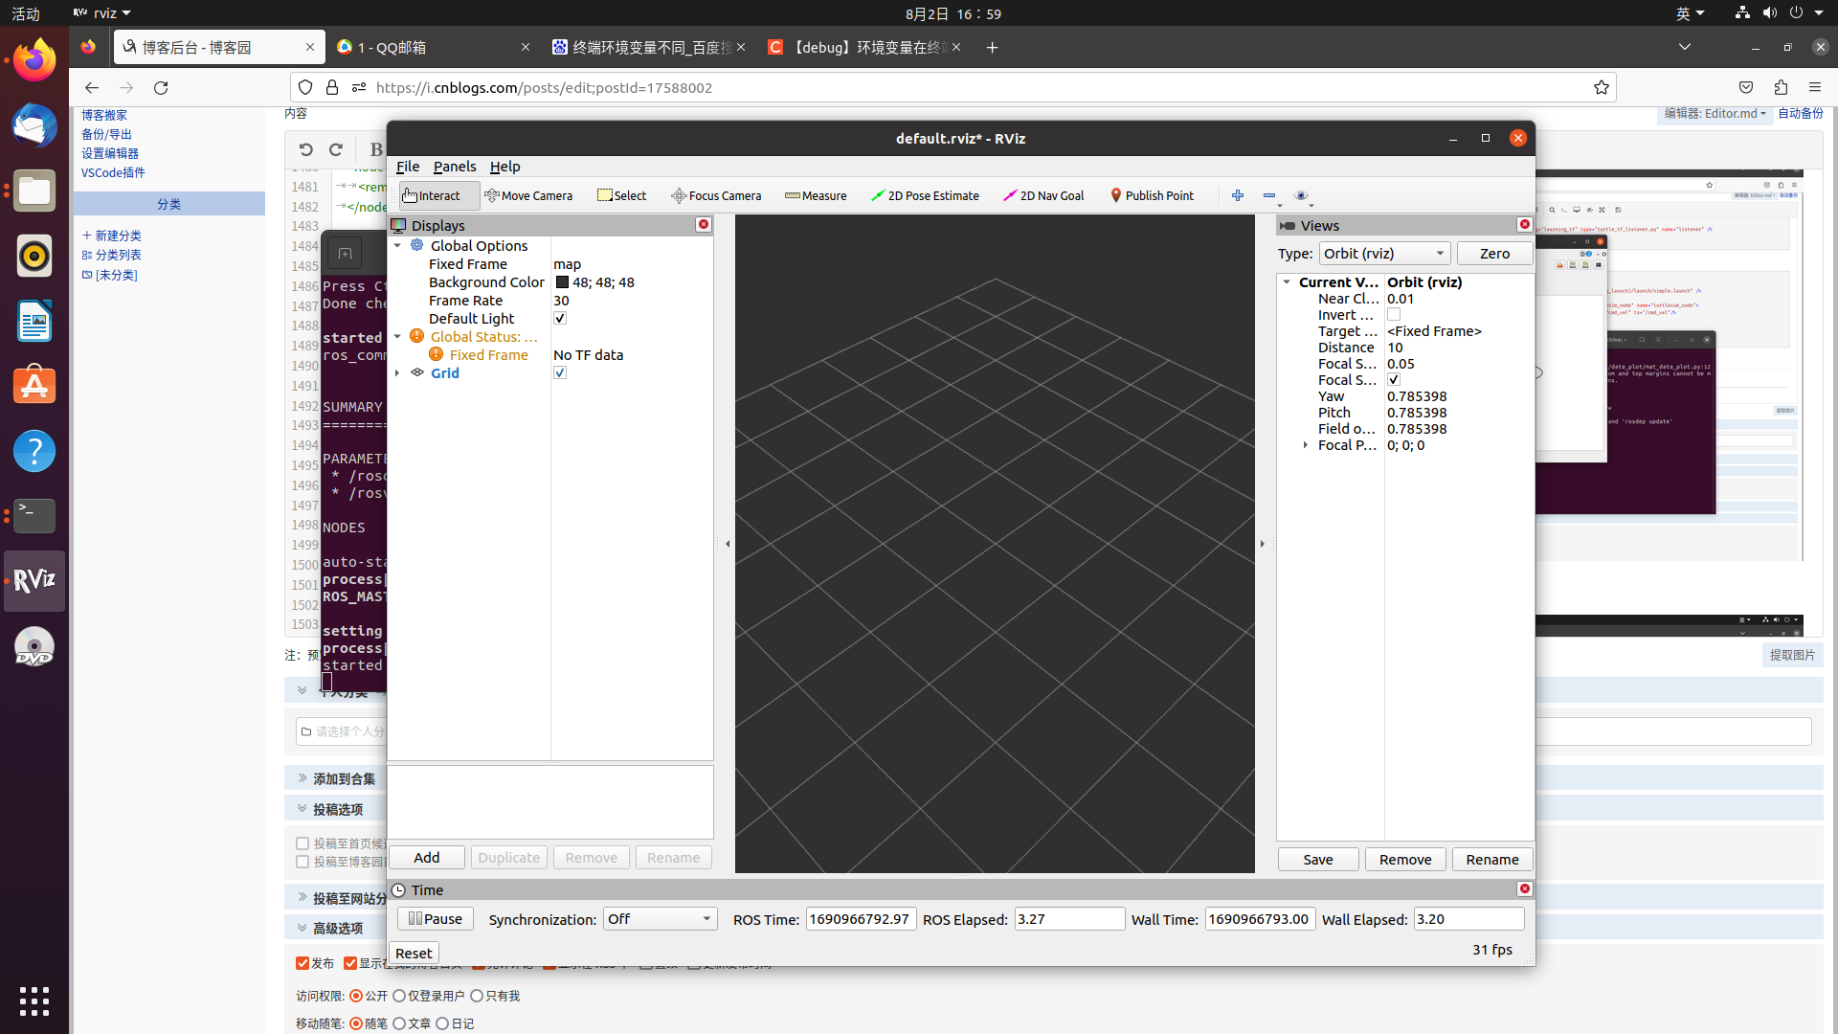Select the Publish Point tool
The width and height of the screenshot is (1838, 1034).
[x=1152, y=195]
